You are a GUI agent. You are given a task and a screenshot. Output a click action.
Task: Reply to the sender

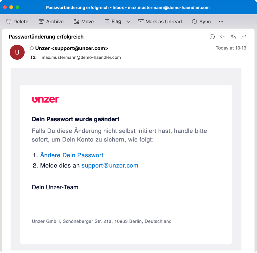point(223,37)
